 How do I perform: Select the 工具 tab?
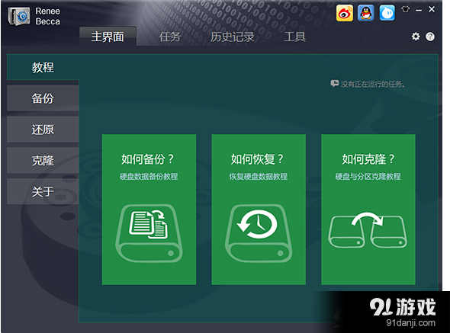coord(294,37)
